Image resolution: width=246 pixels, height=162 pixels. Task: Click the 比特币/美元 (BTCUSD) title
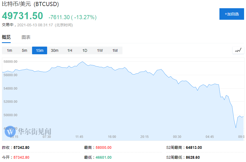click(30, 4)
